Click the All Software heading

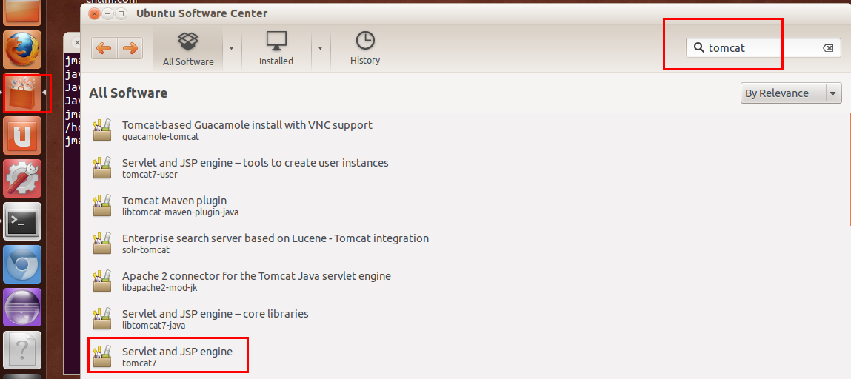[x=128, y=93]
